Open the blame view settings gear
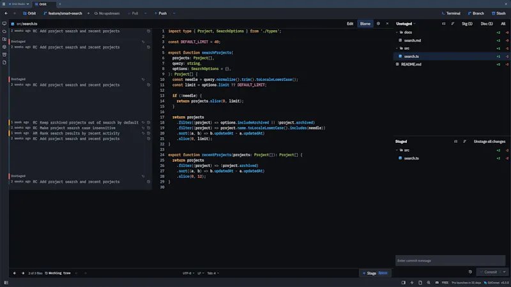Screen dimensions: 511x287 click(378, 24)
